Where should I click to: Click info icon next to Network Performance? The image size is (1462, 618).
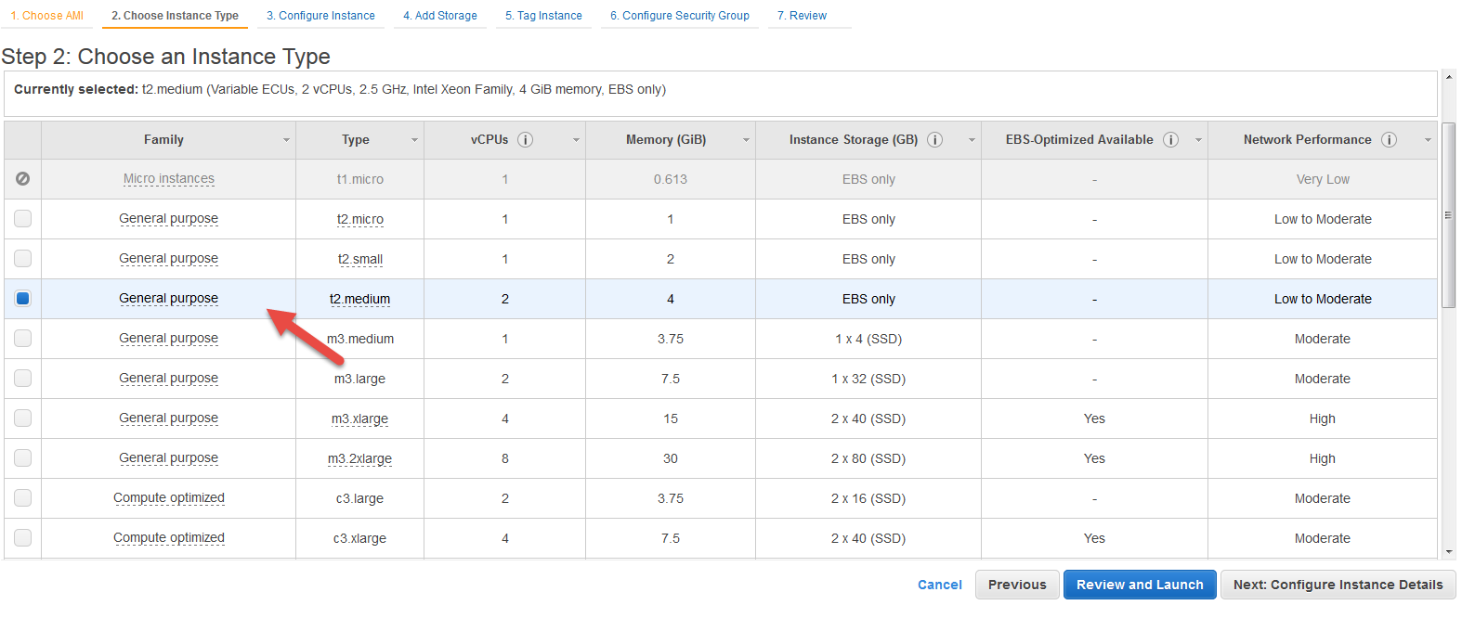tap(1389, 140)
